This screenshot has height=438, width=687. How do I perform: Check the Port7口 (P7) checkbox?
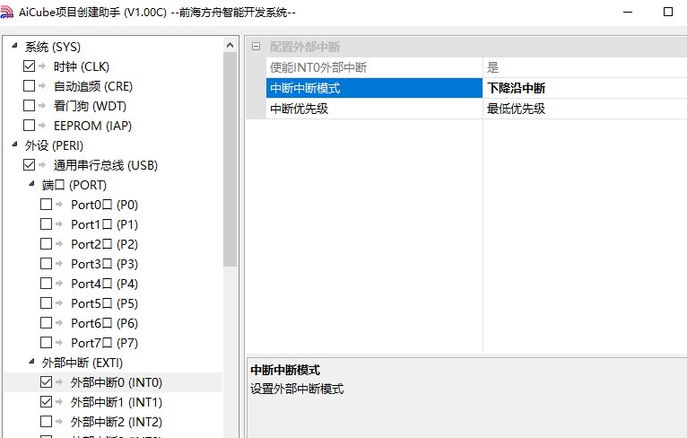[46, 343]
